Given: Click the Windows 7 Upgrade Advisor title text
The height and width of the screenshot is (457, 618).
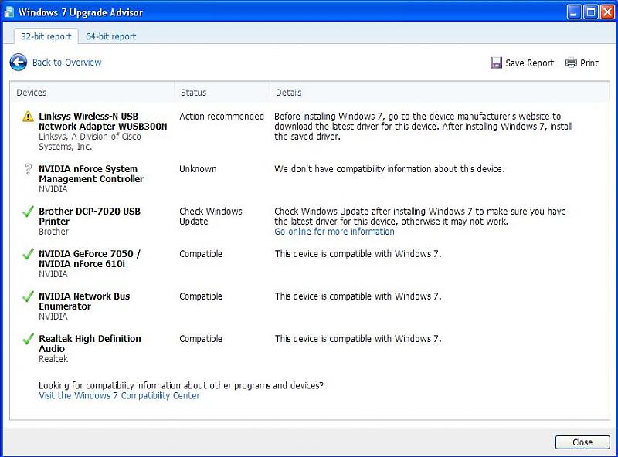Looking at the screenshot, I should [81, 12].
